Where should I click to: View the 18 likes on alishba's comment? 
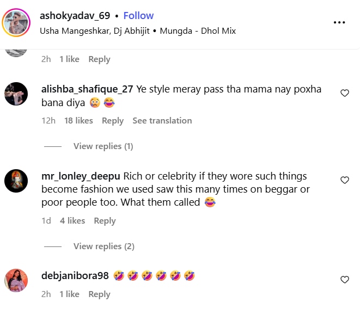(78, 121)
